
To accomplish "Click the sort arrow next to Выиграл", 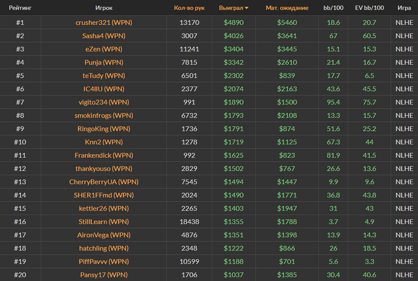I will (247, 8).
